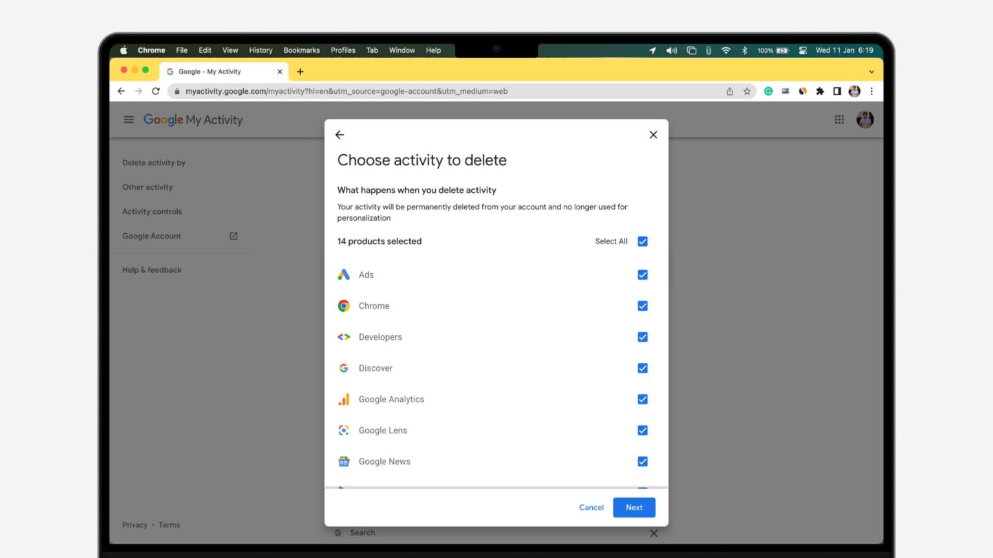Open the Google apps grid launcher
993x558 pixels.
(x=839, y=119)
